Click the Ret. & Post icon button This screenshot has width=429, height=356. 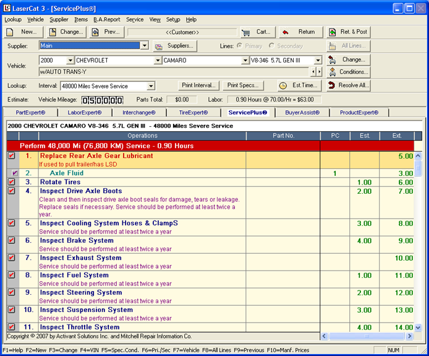(x=333, y=32)
